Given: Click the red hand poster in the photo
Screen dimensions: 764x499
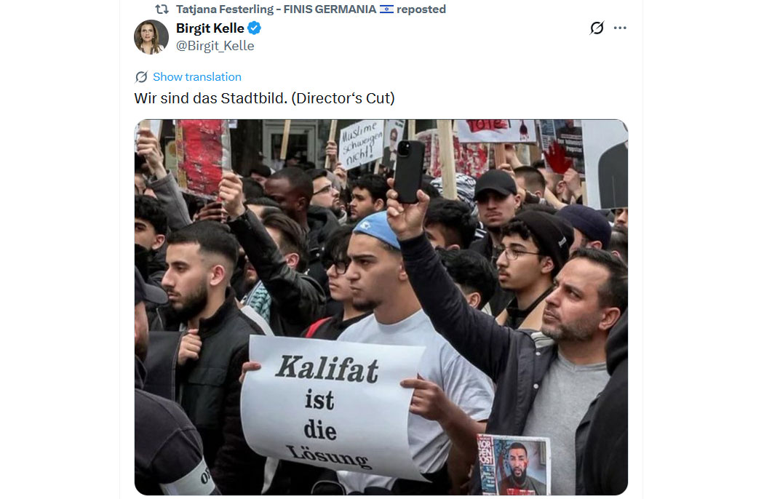Looking at the screenshot, I should [x=557, y=157].
